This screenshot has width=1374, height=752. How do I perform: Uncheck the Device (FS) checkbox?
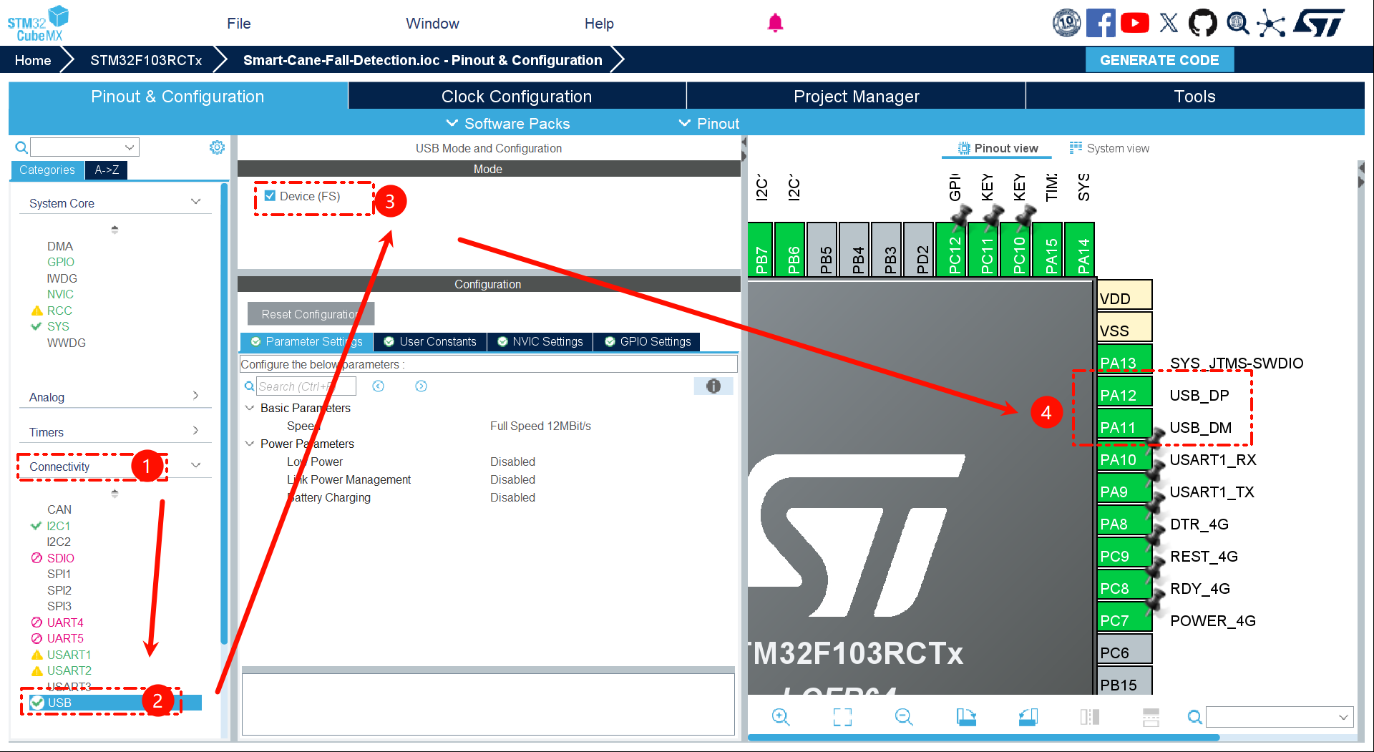[x=271, y=196]
